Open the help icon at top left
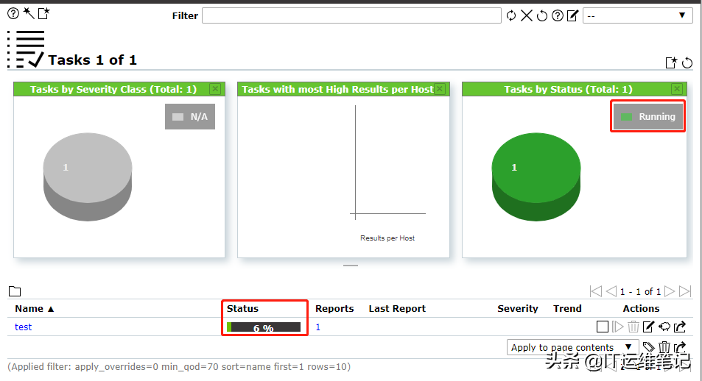Screen dimensions: 702x381 pyautogui.click(x=13, y=13)
